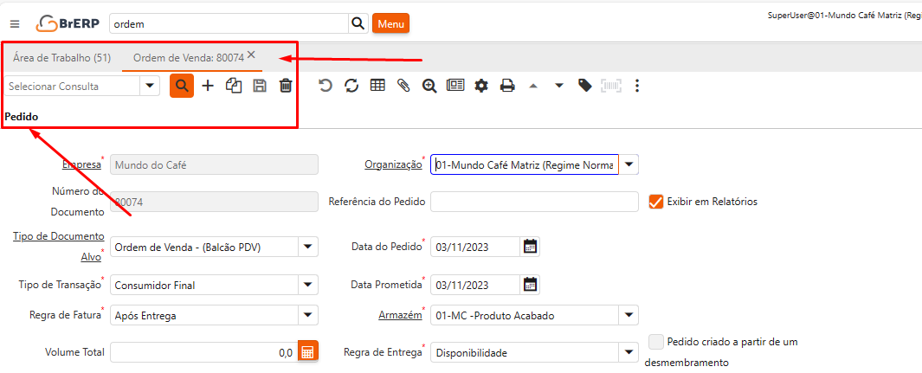Expand Selecionar Consulta dropdown
Viewport: 922px width, 373px height.
pos(150,86)
